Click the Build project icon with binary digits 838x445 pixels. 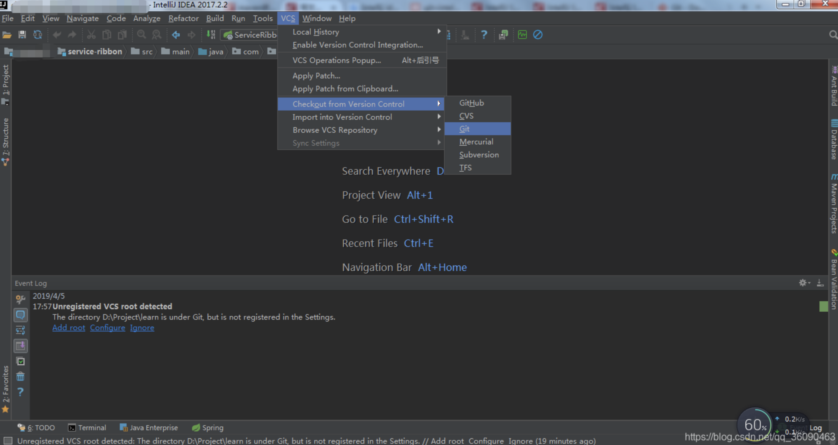(211, 35)
